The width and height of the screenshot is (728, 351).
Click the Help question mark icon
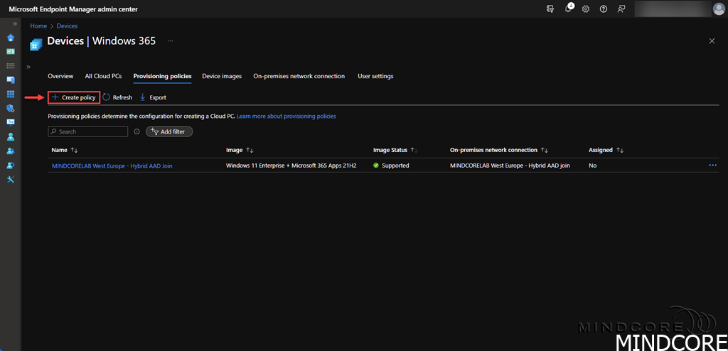pyautogui.click(x=604, y=9)
